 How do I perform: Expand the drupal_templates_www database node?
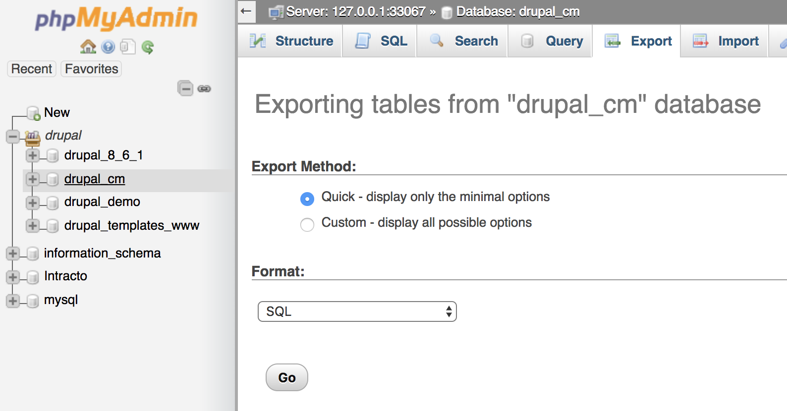click(33, 225)
